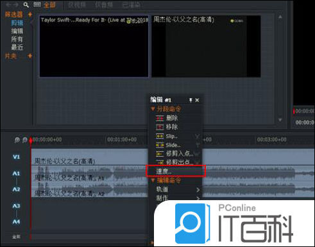The image size is (315, 247).
Task: Click the back arrow in the bin toolbar
Action: pyautogui.click(x=9, y=4)
